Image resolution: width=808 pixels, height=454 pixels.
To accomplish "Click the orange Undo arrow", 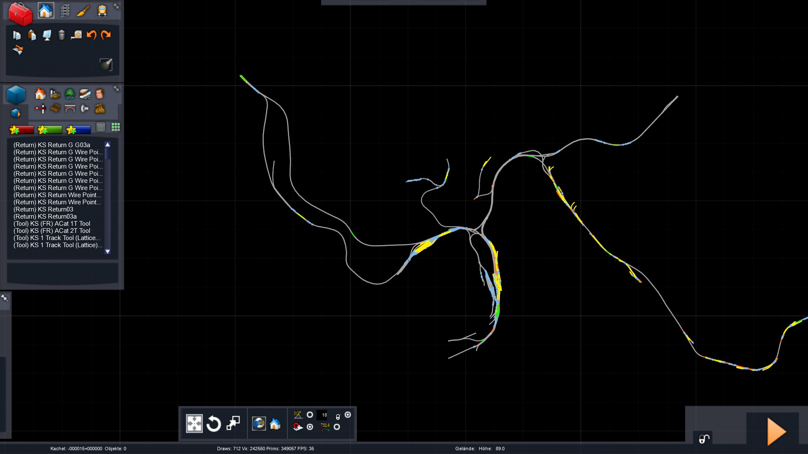I will (91, 35).
